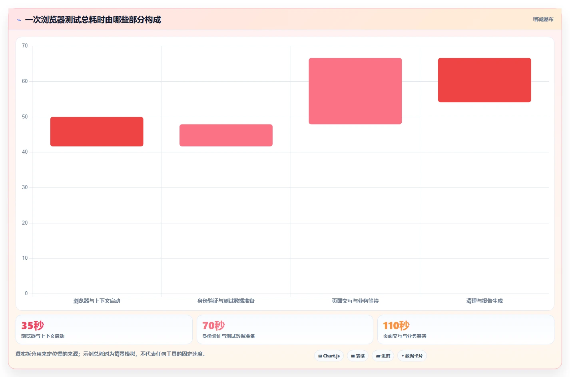Click the 数据卡片 tag chip
Viewport: 570px width, 377px height.
pos(412,356)
